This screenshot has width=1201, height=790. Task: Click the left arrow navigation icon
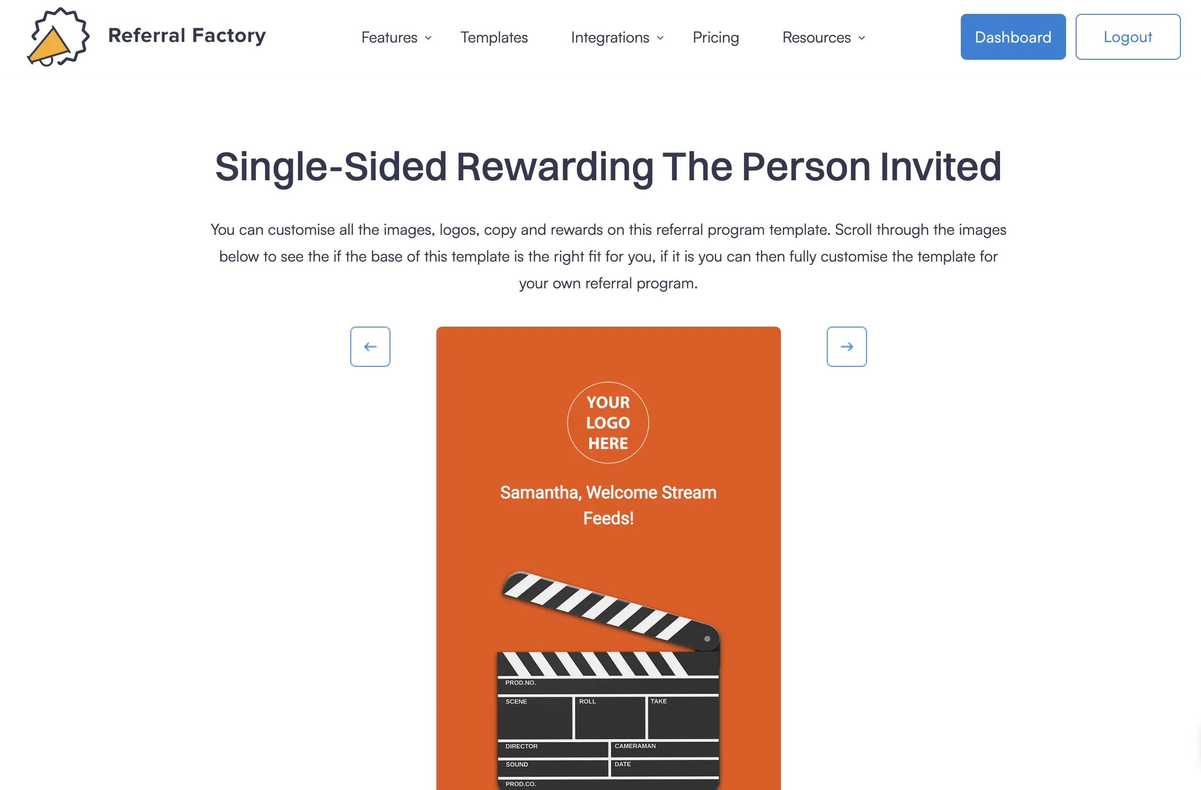[x=369, y=347]
